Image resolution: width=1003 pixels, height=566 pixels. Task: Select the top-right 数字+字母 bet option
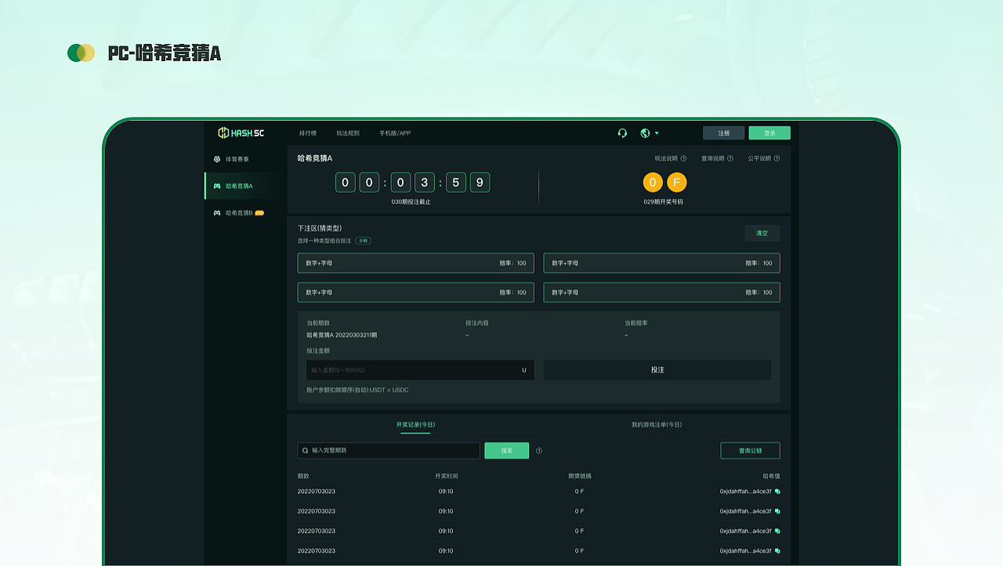point(661,263)
